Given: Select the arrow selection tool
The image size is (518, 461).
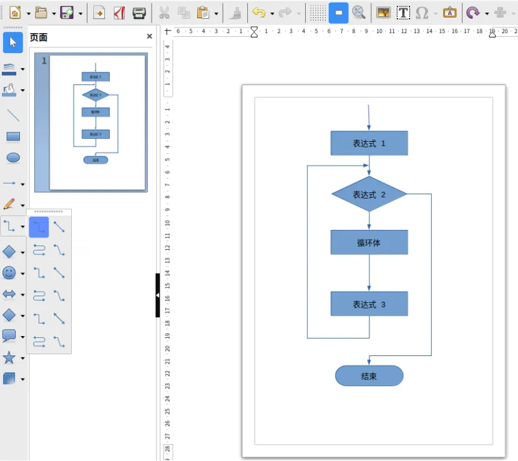Looking at the screenshot, I should [13, 42].
